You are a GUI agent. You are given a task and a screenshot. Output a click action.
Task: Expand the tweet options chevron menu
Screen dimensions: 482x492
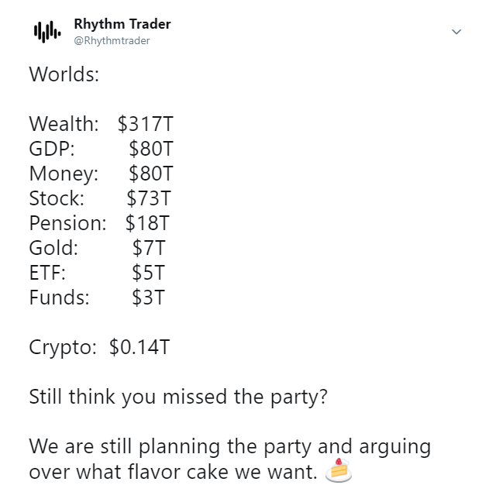point(456,31)
